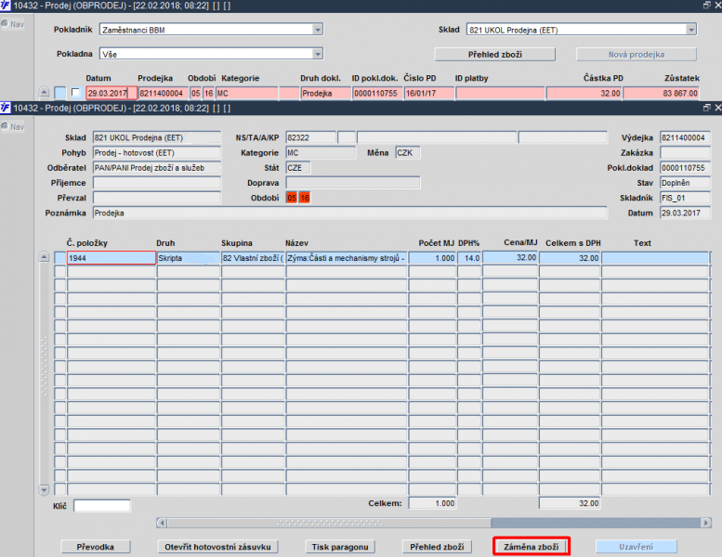Toggle the checkbox before the Datum 29.03.2017 field

click(x=75, y=93)
